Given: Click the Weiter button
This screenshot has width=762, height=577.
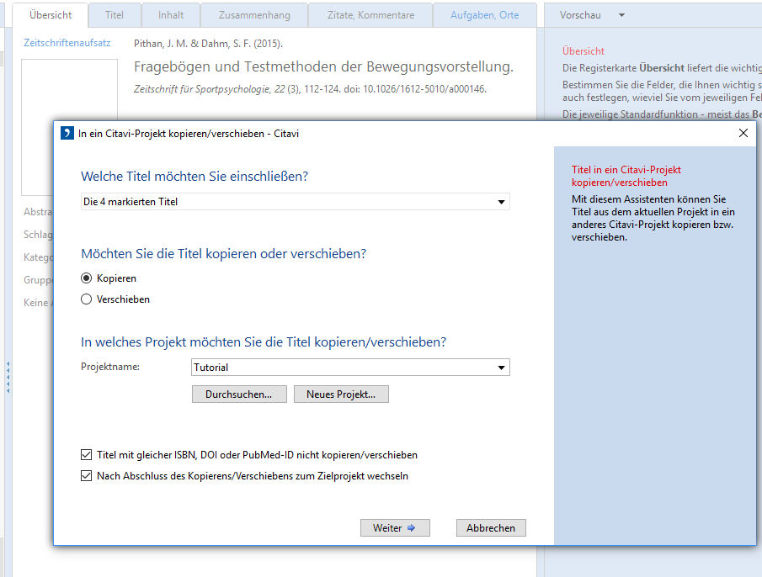Looking at the screenshot, I should (395, 528).
